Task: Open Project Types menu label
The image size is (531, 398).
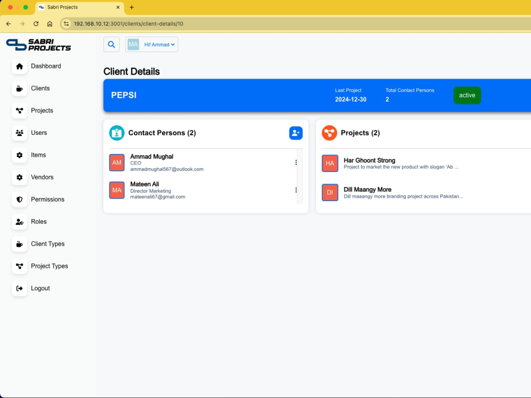Action: tap(49, 266)
